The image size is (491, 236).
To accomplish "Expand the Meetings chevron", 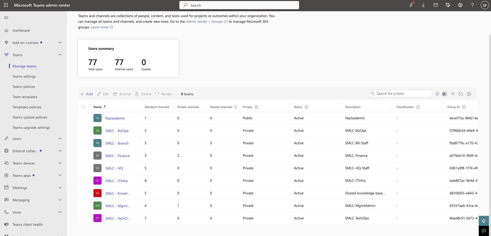I will click(x=60, y=188).
